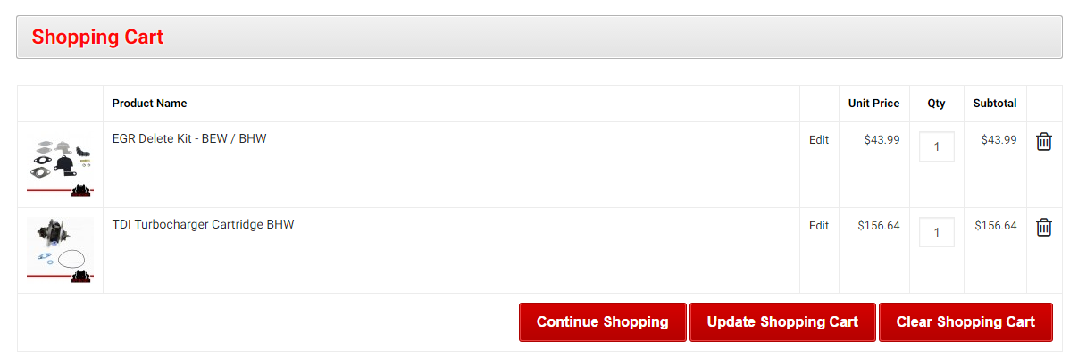The image size is (1078, 358).
Task: Click the Subtotal column header
Action: 995,104
